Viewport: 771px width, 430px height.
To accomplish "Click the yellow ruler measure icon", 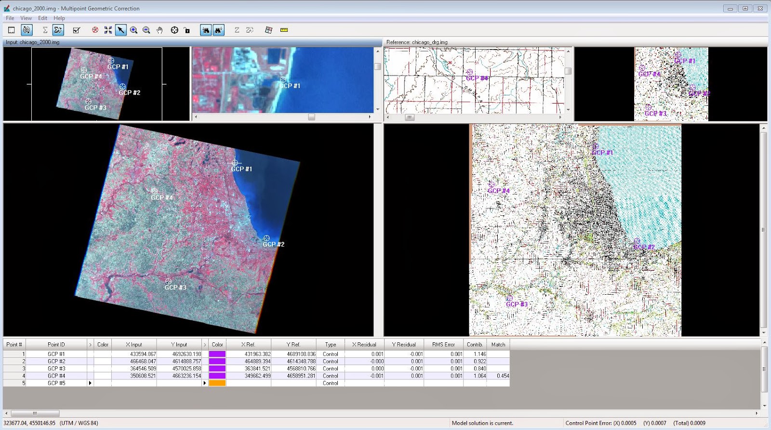I will point(284,30).
